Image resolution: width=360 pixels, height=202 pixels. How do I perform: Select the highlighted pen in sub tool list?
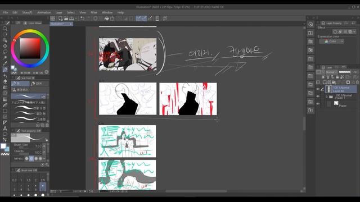(x=29, y=97)
